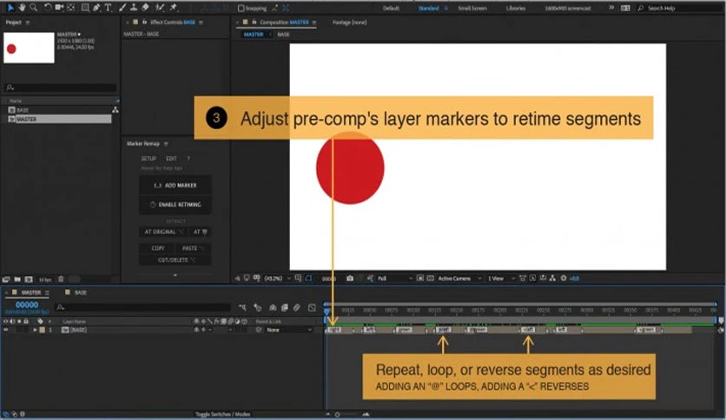Open the Effect Controls panel menu
Screen dimensions: 726x420
coord(201,23)
